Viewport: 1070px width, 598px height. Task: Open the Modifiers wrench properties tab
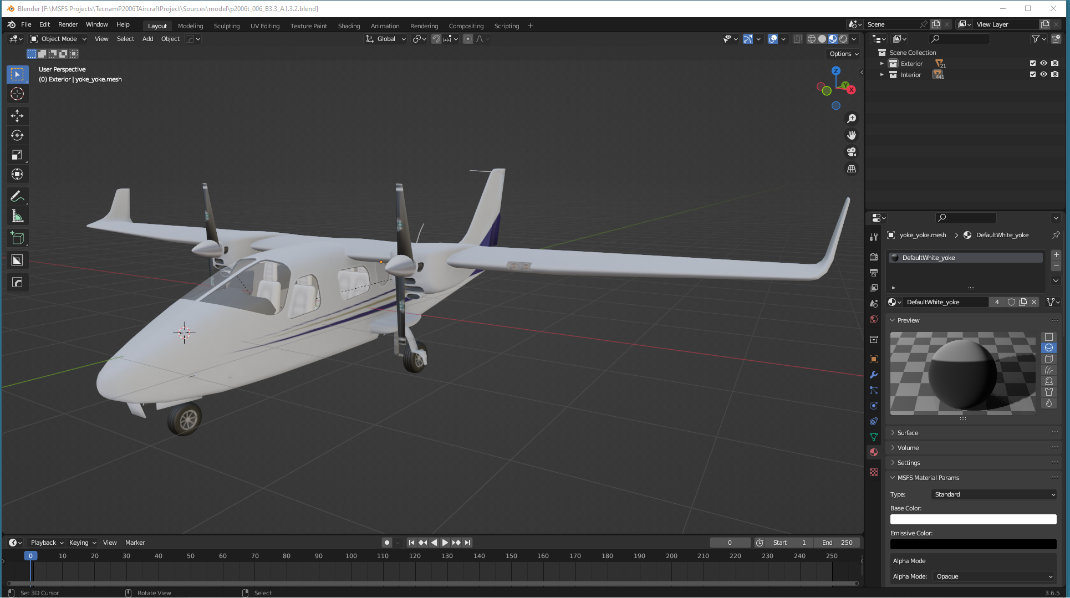pos(874,375)
